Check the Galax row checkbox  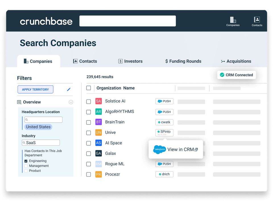(89, 154)
